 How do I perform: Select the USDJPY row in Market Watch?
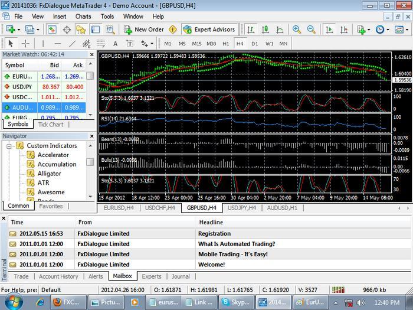[44, 87]
